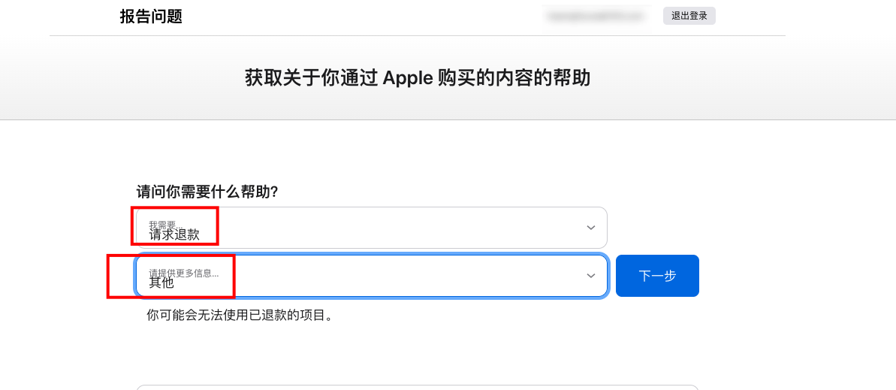Click the chevron arrow beside 请求退款
Viewport: 896px width, 390px height.
pos(590,228)
